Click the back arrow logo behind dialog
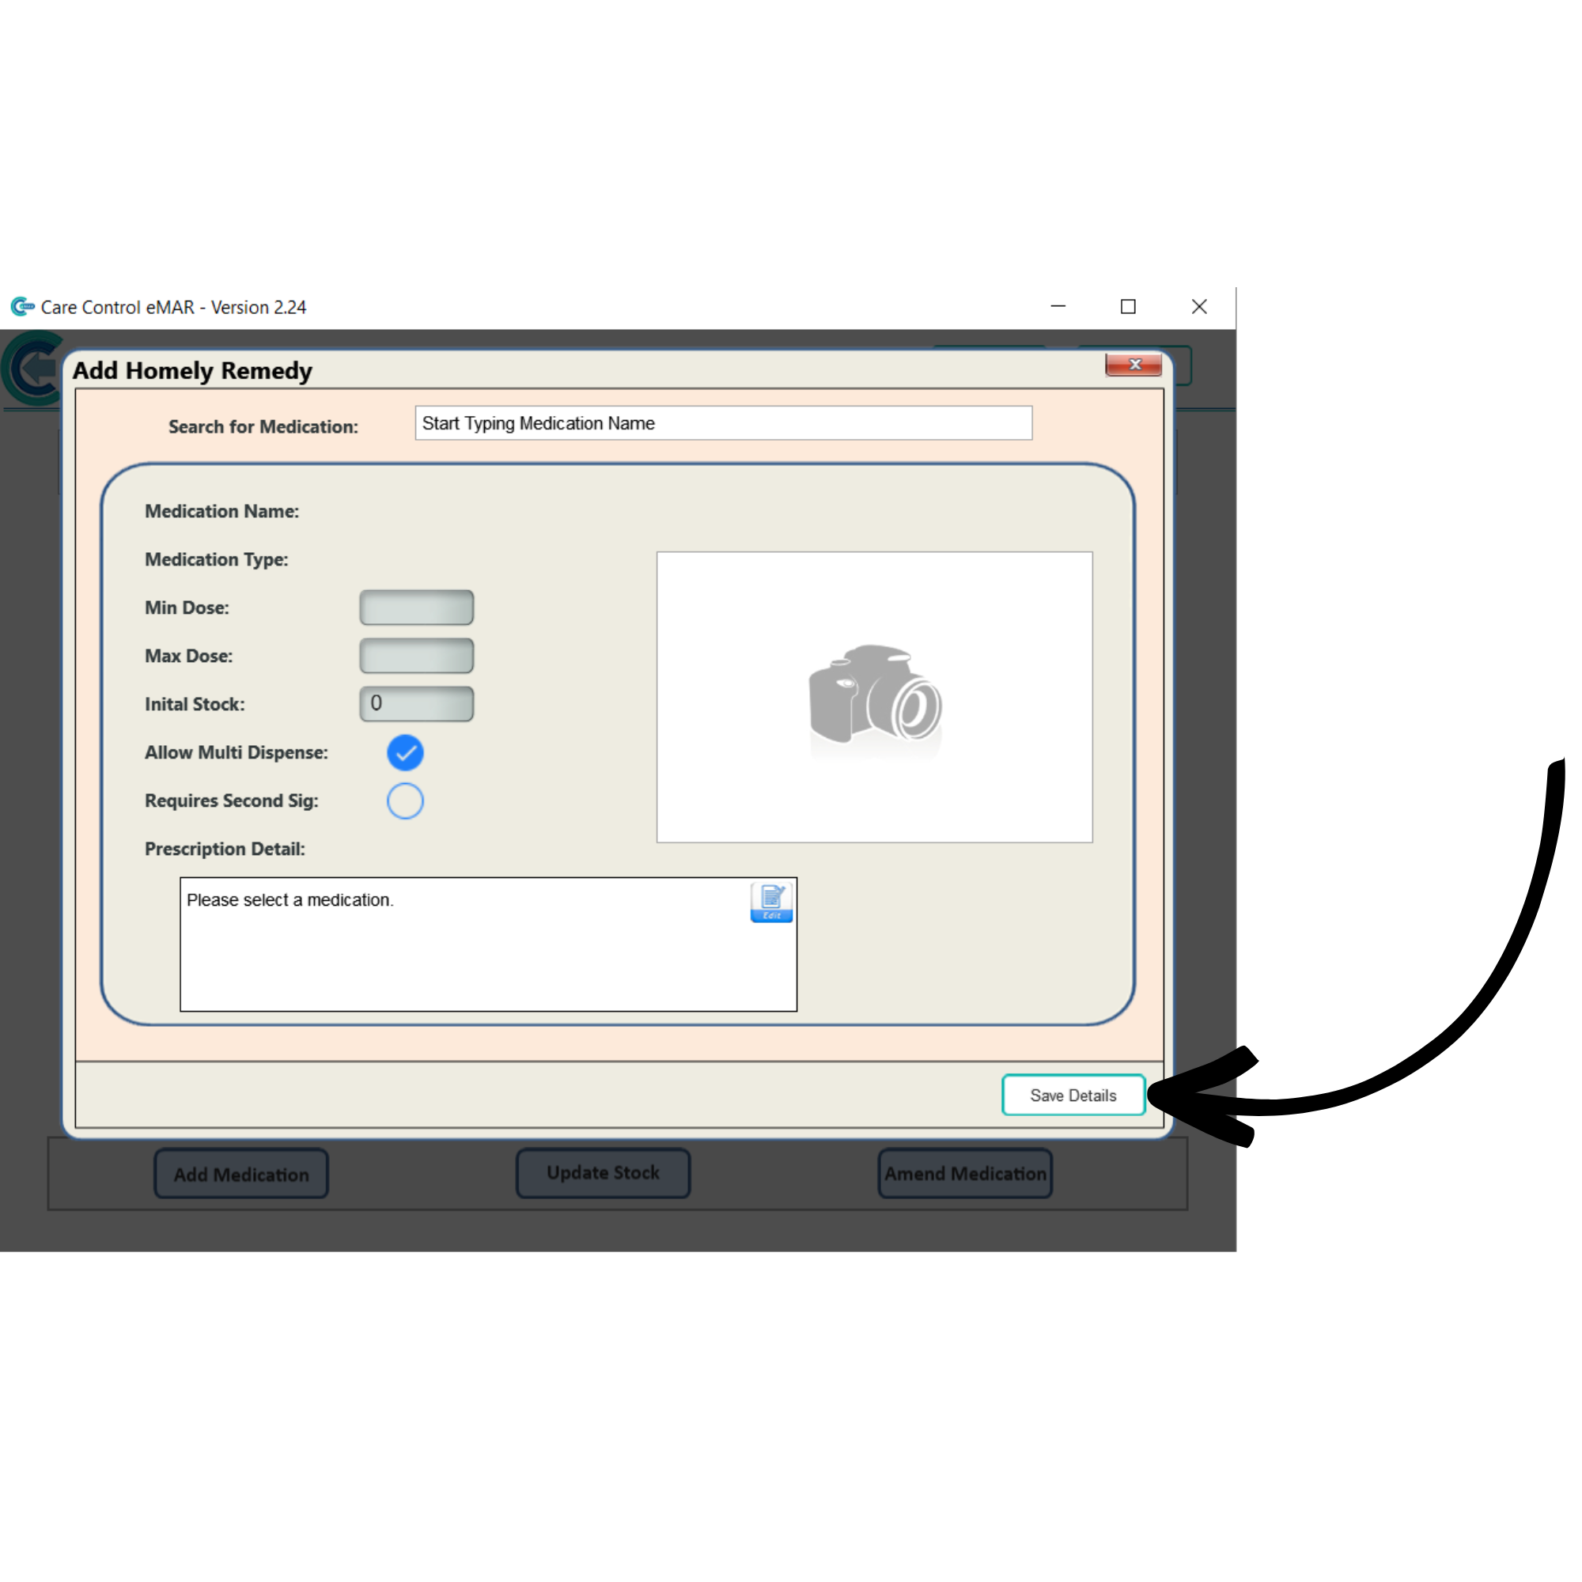Viewport: 1582px width, 1582px height. coord(32,369)
